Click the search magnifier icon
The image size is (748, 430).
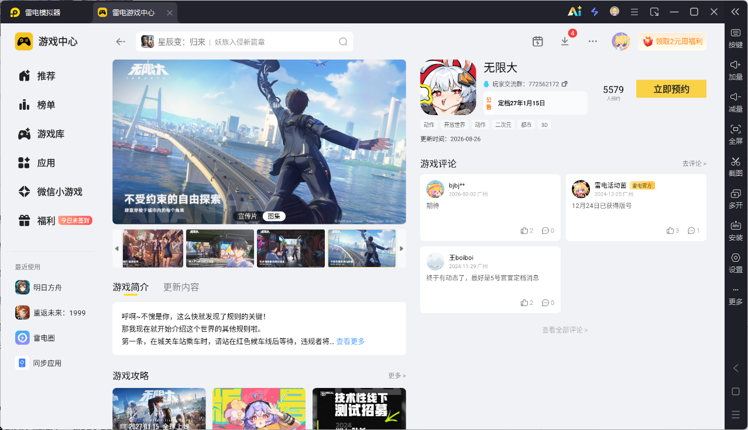pyautogui.click(x=344, y=41)
